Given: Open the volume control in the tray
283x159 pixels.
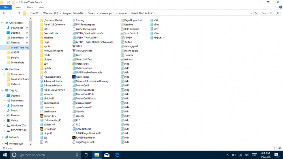Looking at the screenshot, I should point(247,155).
